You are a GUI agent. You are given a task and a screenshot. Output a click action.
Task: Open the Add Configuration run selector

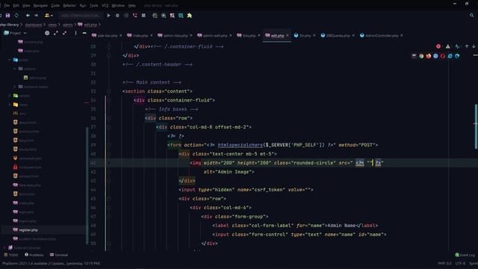80,16
